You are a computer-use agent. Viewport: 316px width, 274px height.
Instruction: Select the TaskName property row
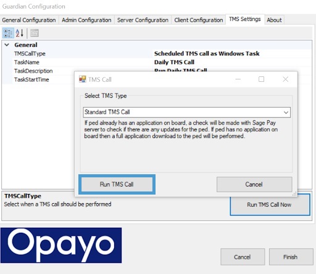pos(157,62)
